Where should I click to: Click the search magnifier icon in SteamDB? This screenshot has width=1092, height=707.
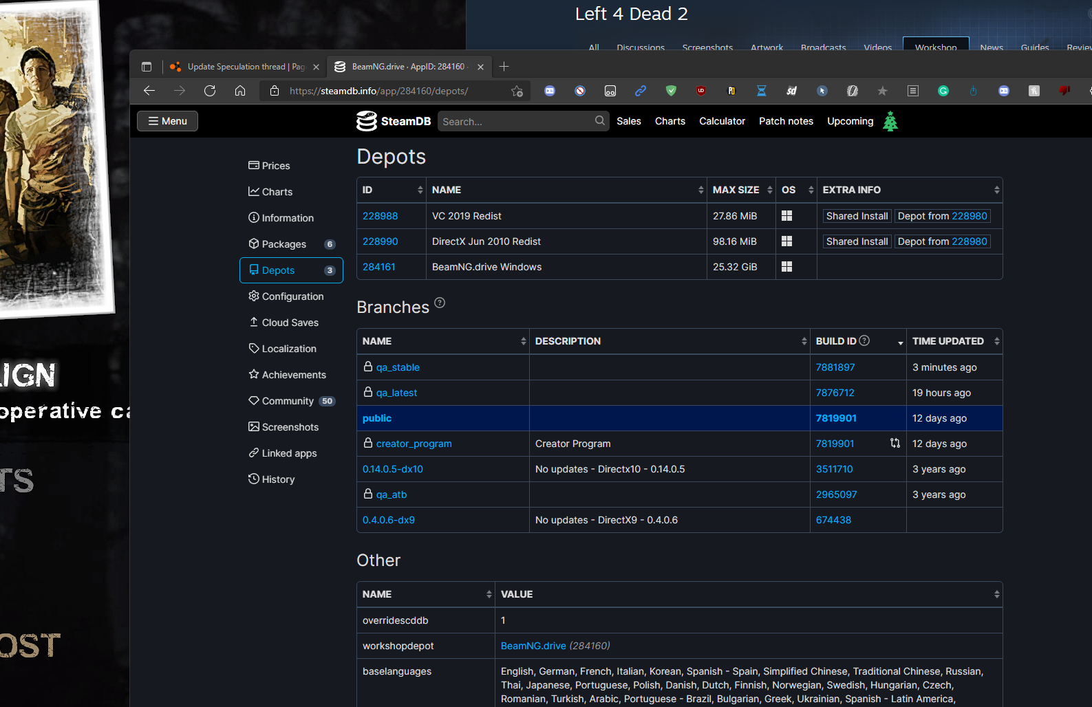tap(600, 121)
